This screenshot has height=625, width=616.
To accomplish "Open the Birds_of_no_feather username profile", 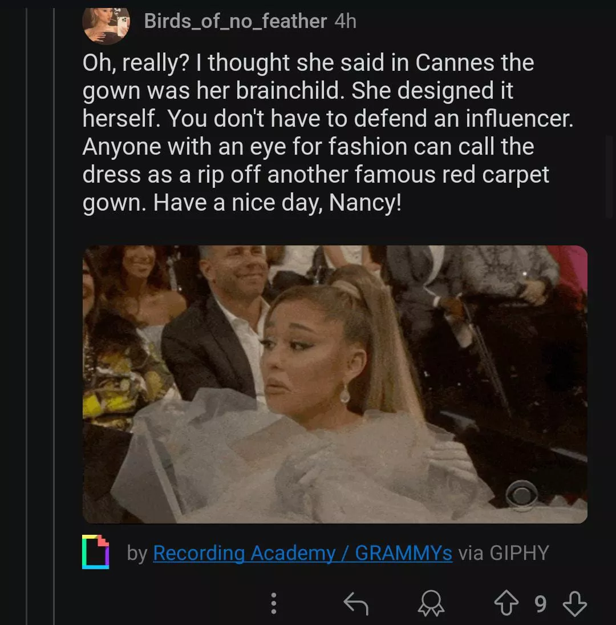I will pyautogui.click(x=235, y=22).
